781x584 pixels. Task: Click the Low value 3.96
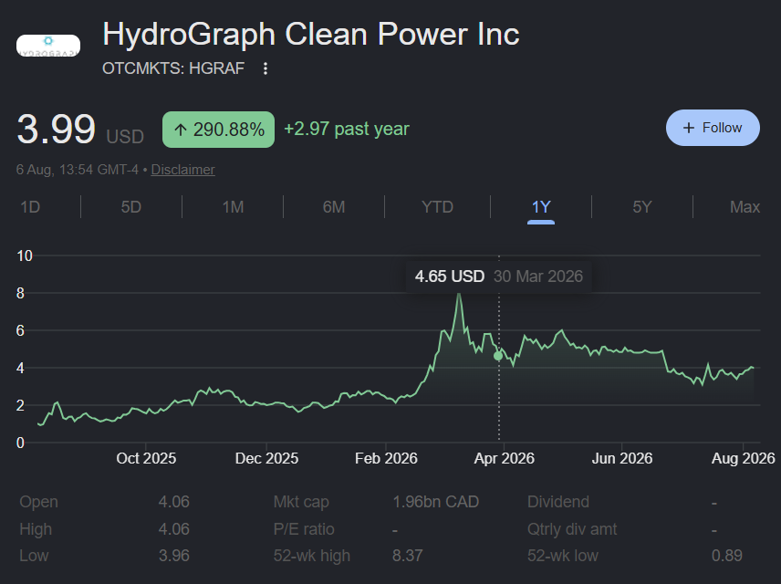pos(174,556)
